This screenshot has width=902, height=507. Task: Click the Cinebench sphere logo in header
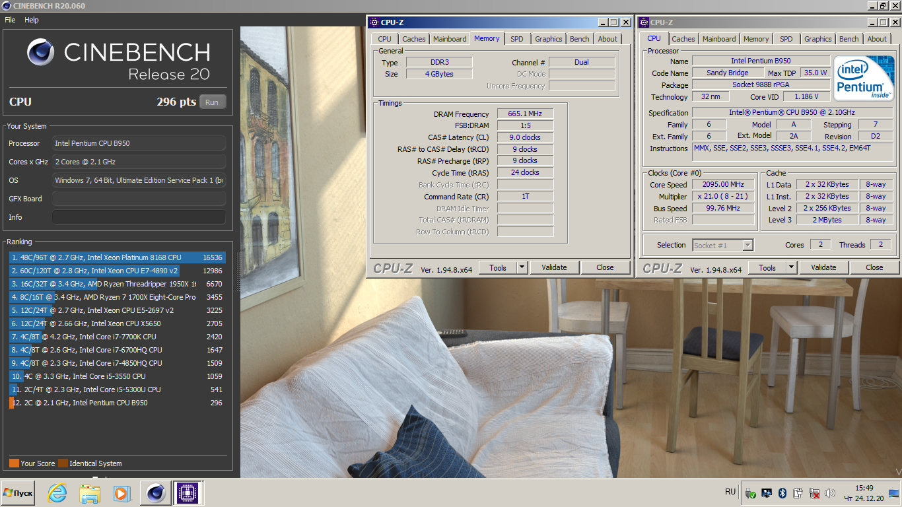[x=41, y=52]
